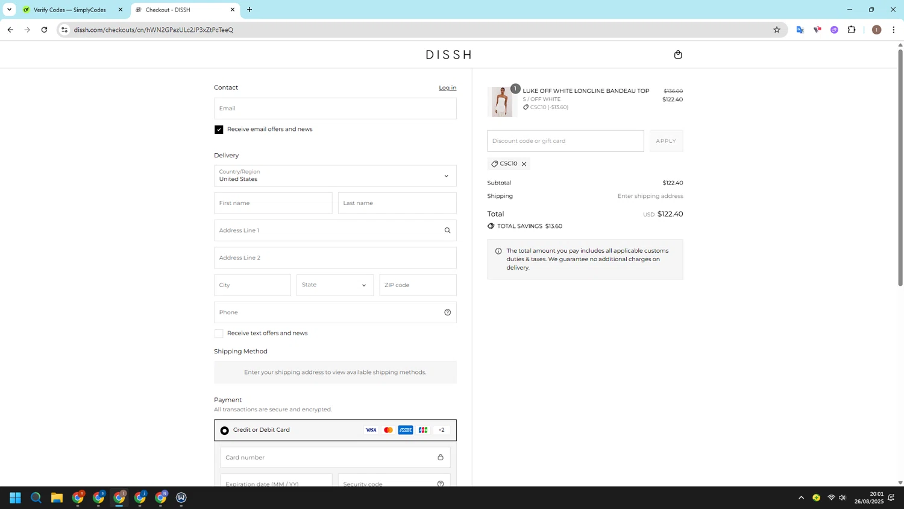Viewport: 904px width, 509px height.
Task: Select the Checkout - DISSH tab
Action: 181,10
